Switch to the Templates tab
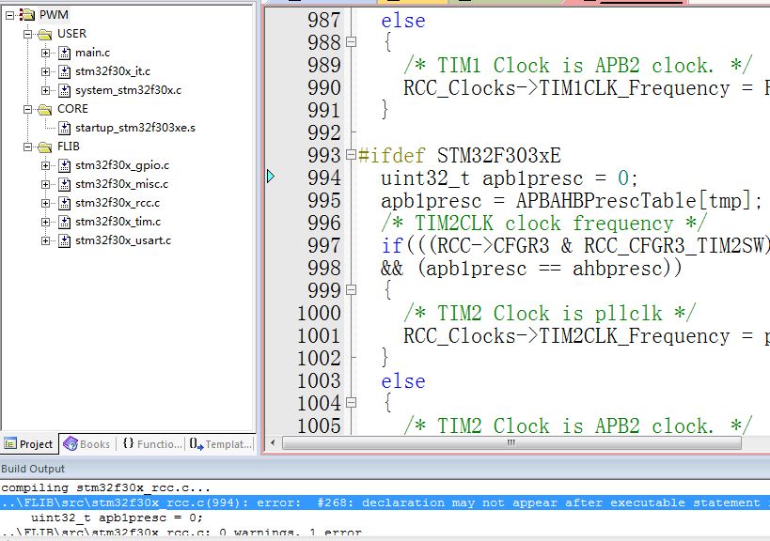Screen dimensions: 770x541 [221, 444]
